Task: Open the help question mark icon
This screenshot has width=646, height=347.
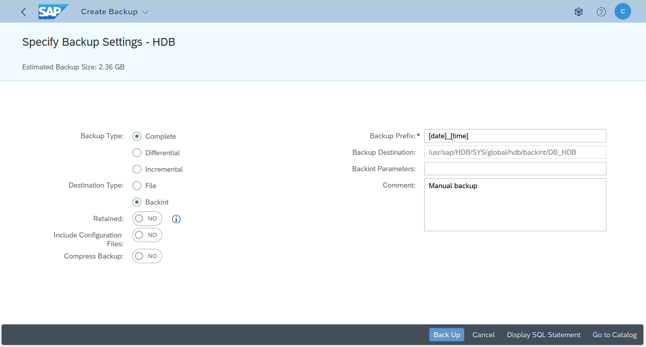Action: click(x=601, y=12)
